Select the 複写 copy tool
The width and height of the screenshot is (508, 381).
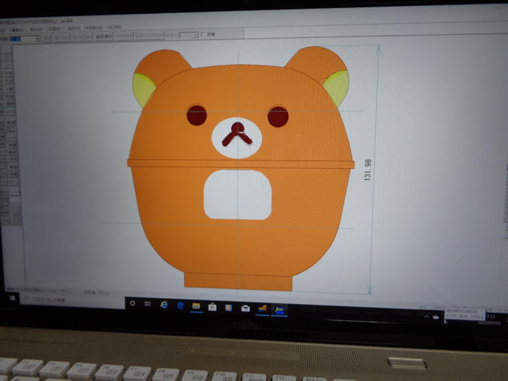pos(13,166)
